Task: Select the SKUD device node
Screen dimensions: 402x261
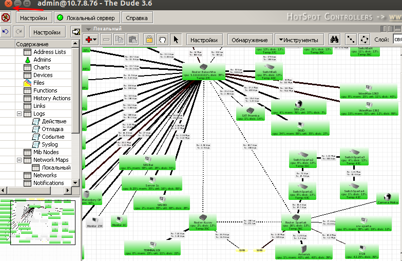Action: pos(300,128)
